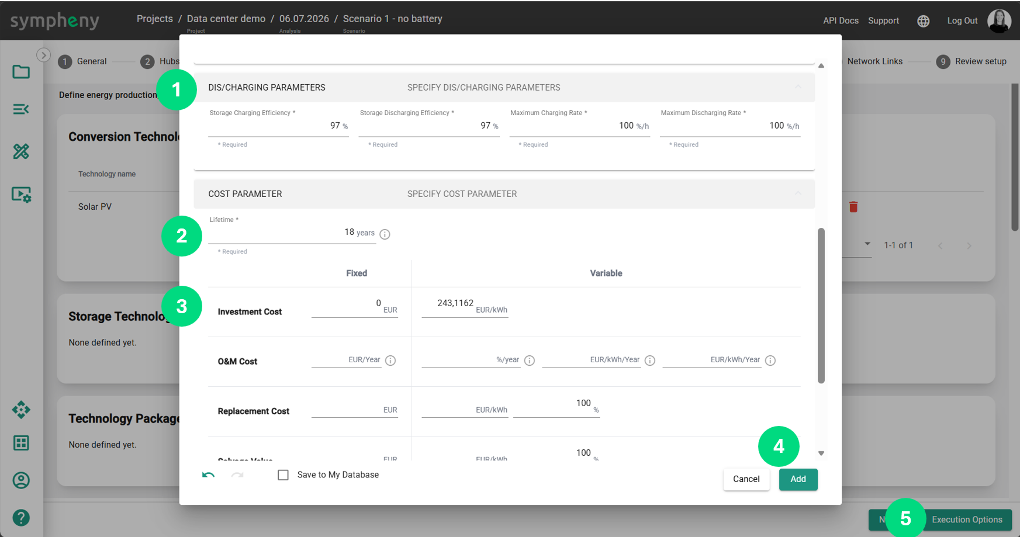
Task: Click the user account icon in sidebar
Action: [x=21, y=480]
